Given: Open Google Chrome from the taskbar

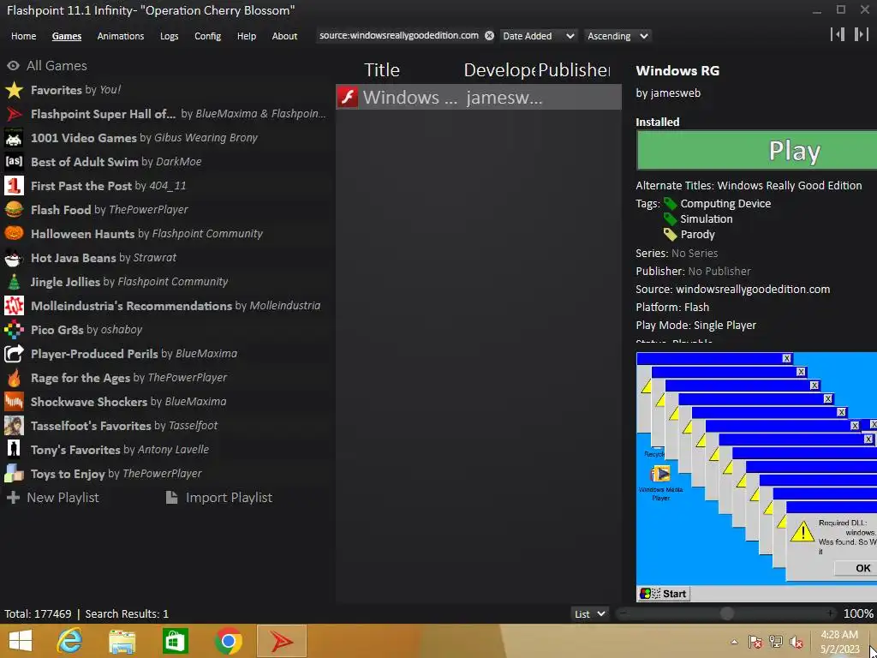Looking at the screenshot, I should pos(228,641).
